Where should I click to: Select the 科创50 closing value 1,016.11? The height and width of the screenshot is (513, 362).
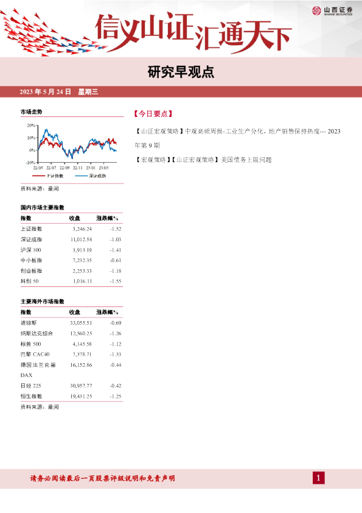[82, 281]
